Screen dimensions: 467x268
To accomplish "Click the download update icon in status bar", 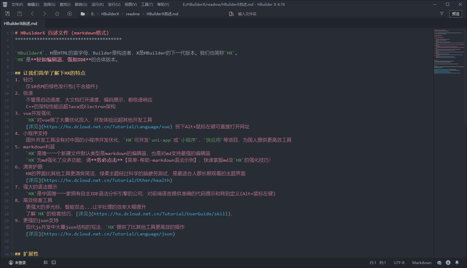I will (448, 263).
